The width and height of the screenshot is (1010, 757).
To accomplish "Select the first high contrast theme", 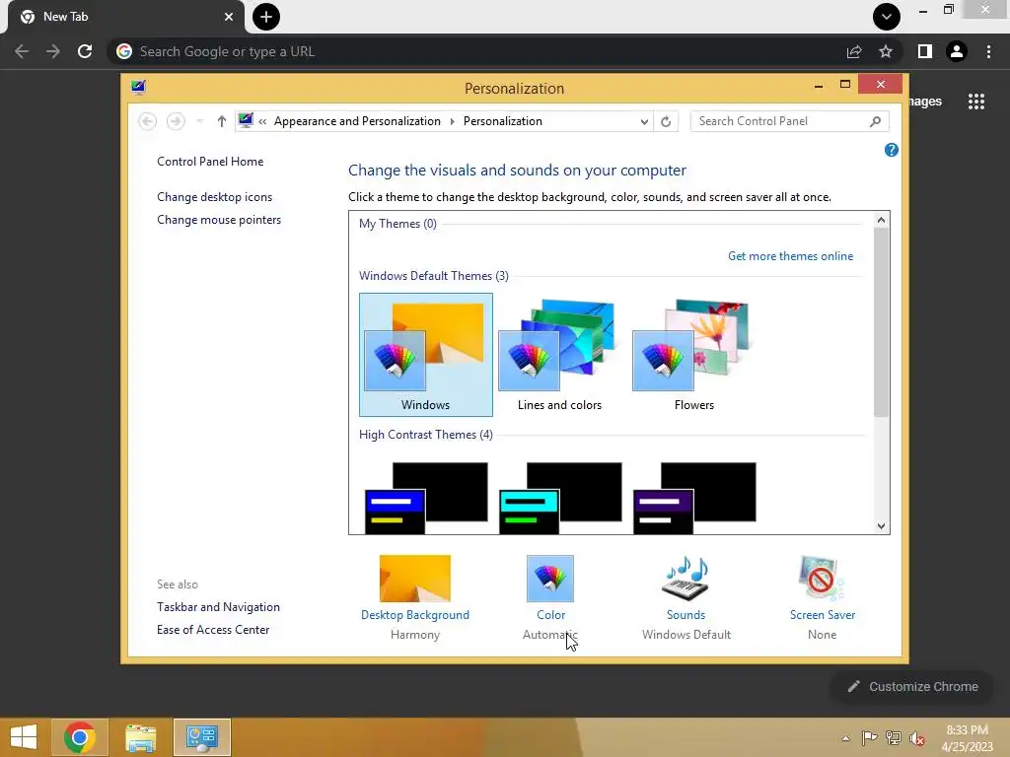I will pyautogui.click(x=426, y=498).
